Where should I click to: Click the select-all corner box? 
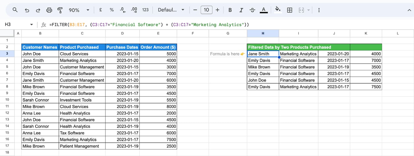[7, 33]
